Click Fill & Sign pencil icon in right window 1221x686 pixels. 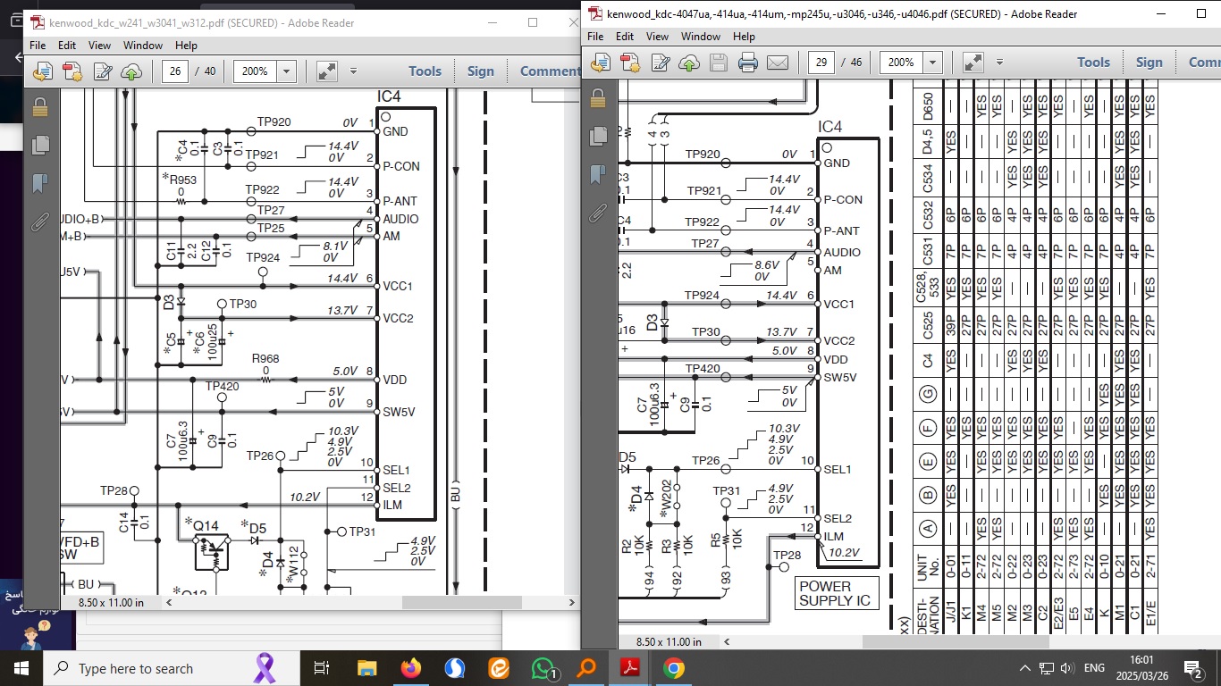[x=661, y=63]
